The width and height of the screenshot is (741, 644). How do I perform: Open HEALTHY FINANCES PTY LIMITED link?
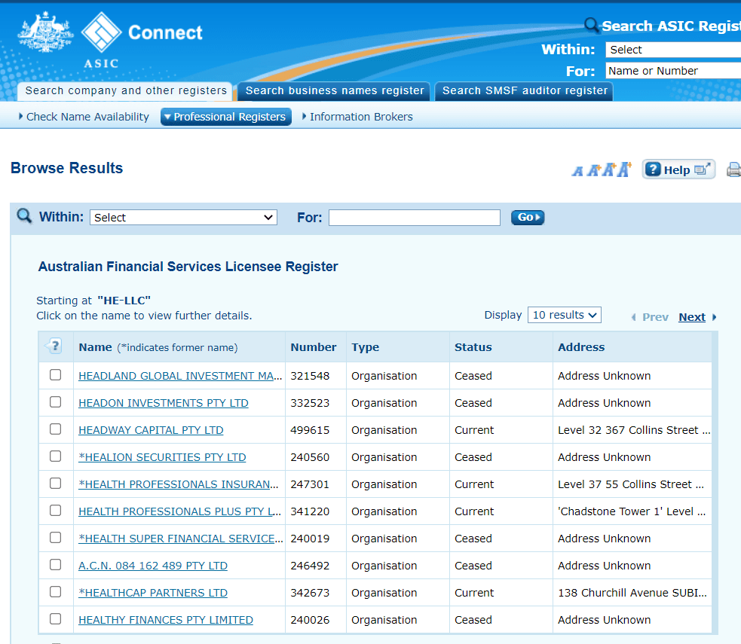(166, 620)
